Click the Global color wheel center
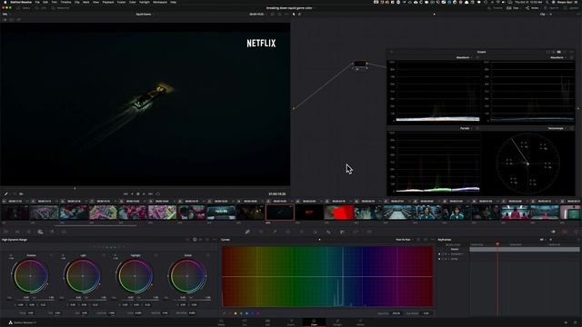582x327 pixels. point(187,276)
